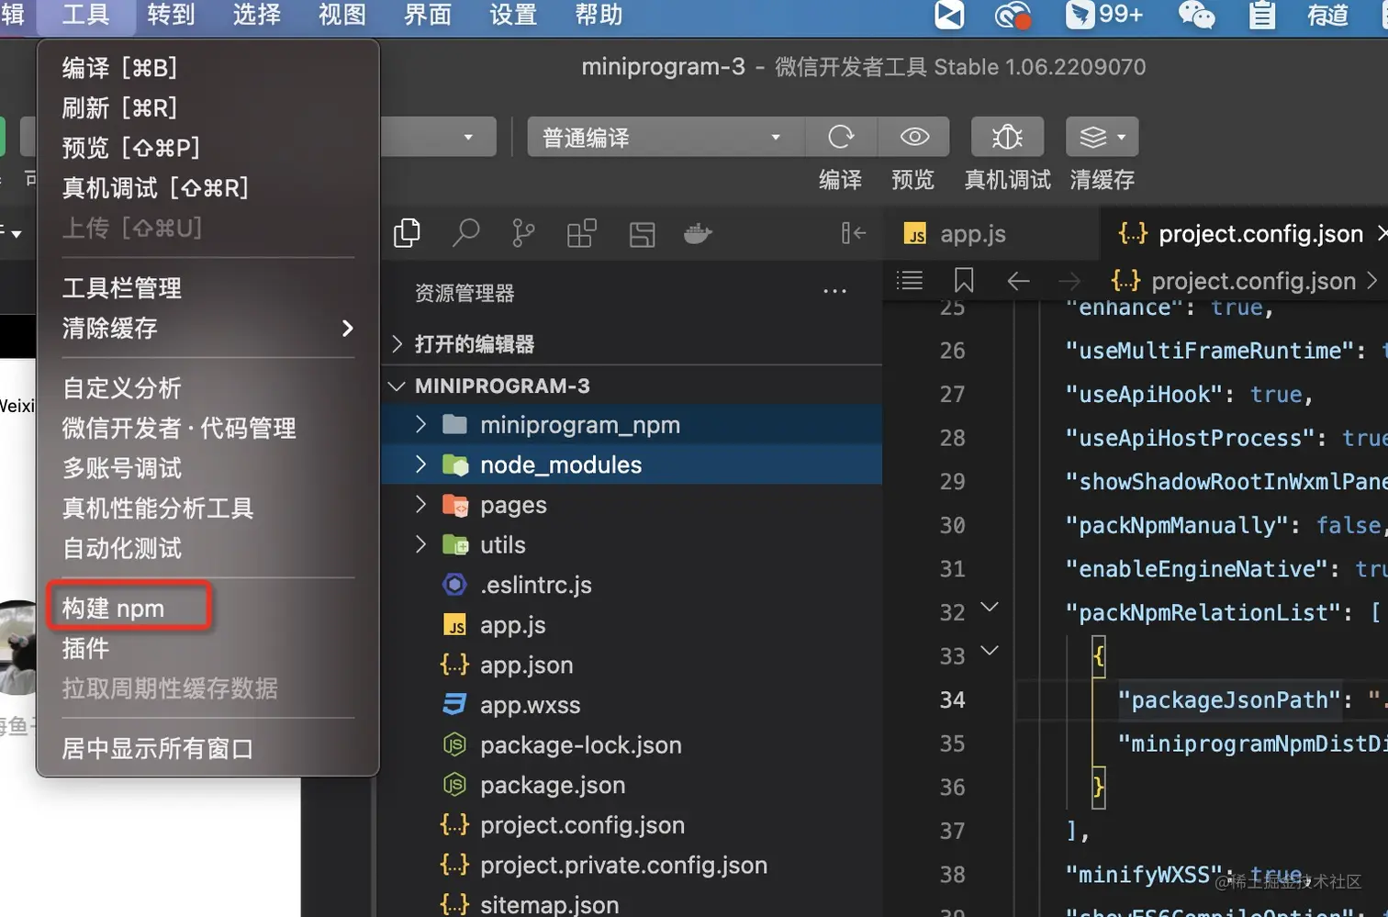This screenshot has height=917, width=1388.
Task: Select 构建 npm from the tools menu
Action: [208, 609]
